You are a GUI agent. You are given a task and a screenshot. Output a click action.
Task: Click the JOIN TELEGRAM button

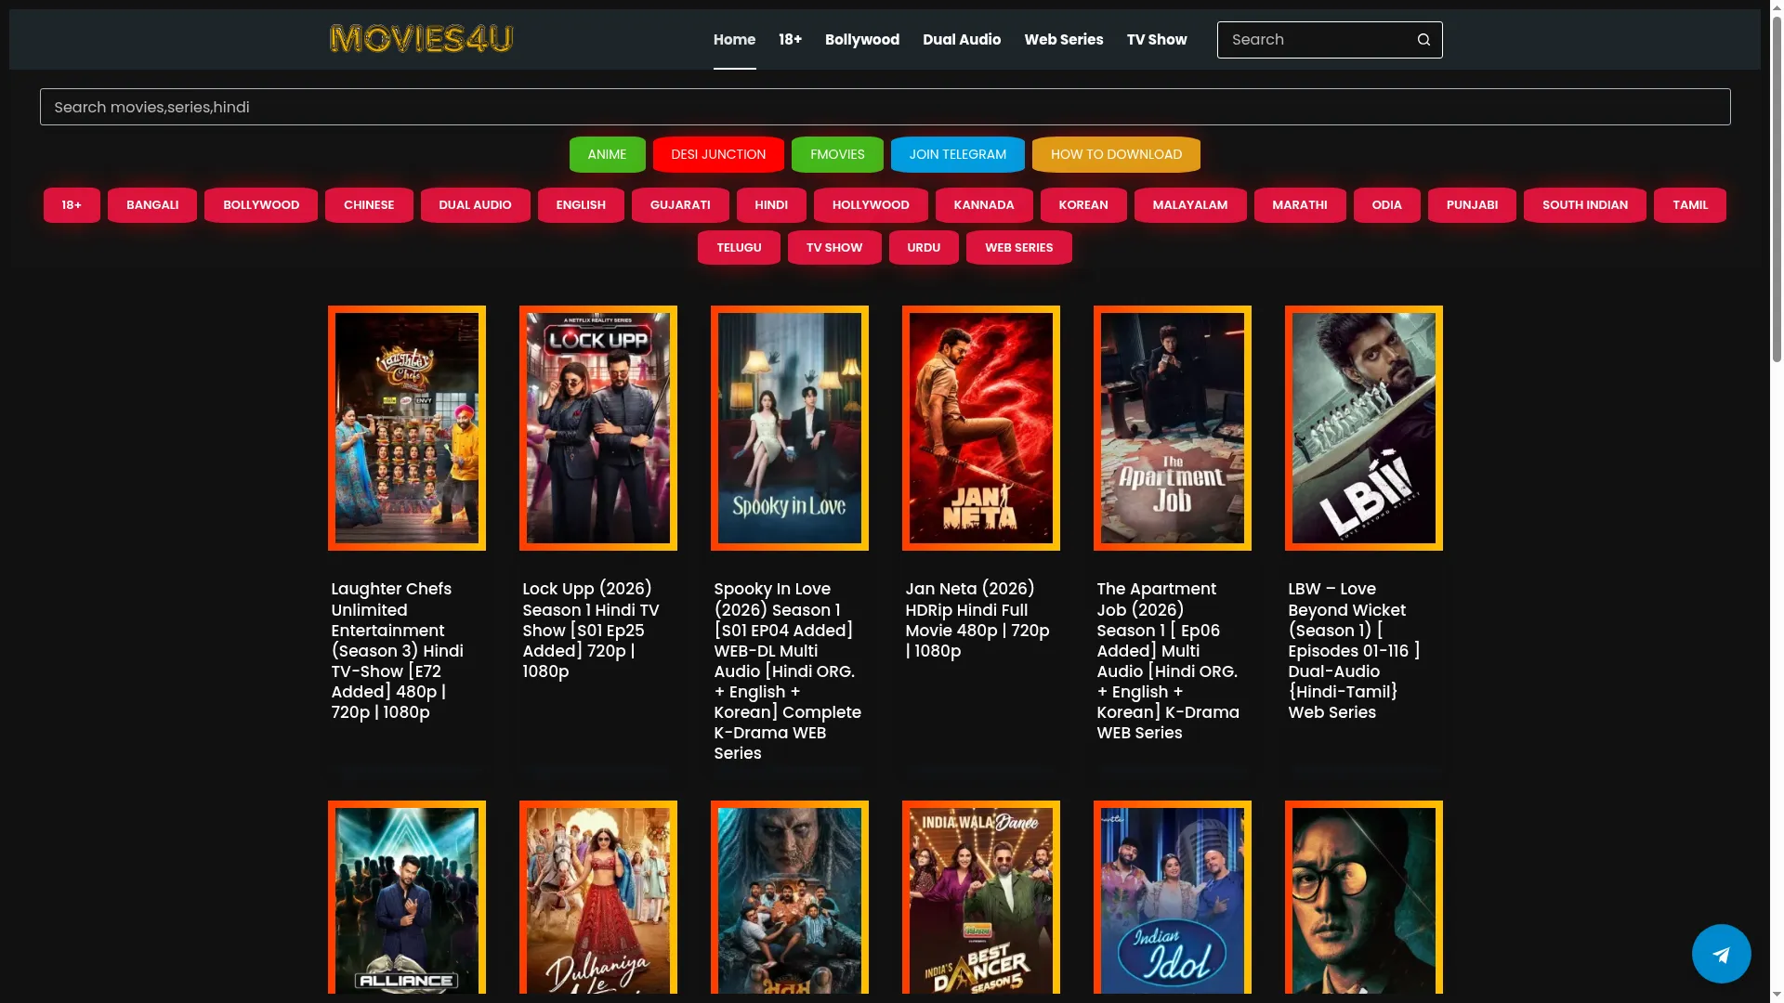tap(957, 154)
